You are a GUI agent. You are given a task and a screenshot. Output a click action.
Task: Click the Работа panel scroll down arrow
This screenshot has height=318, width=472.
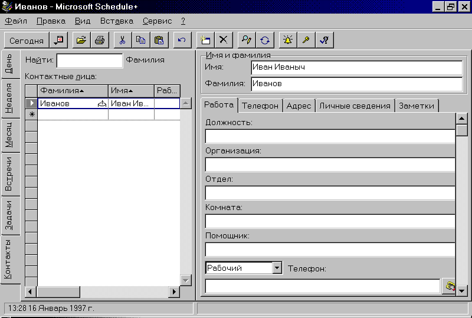pyautogui.click(x=461, y=291)
